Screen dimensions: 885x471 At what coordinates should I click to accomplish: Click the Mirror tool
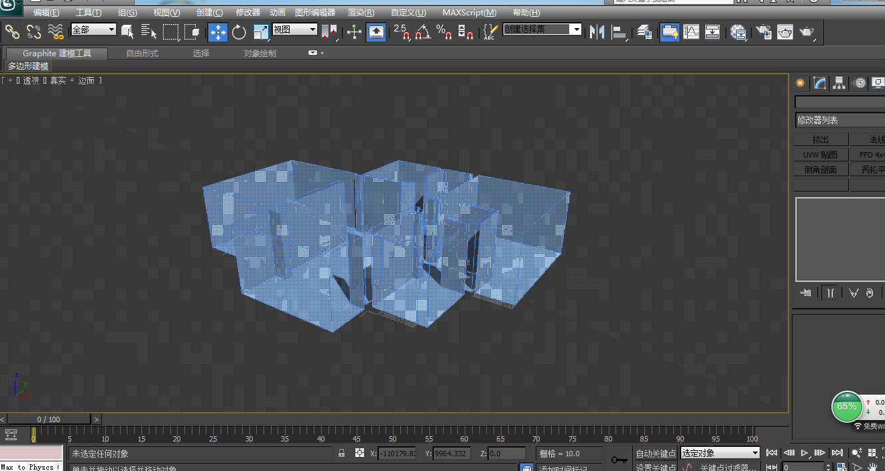pyautogui.click(x=597, y=31)
